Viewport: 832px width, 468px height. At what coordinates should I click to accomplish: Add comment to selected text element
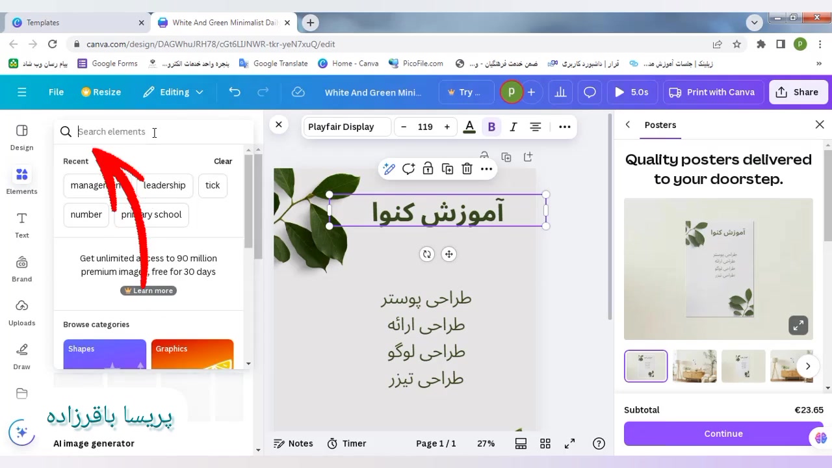pyautogui.click(x=408, y=169)
